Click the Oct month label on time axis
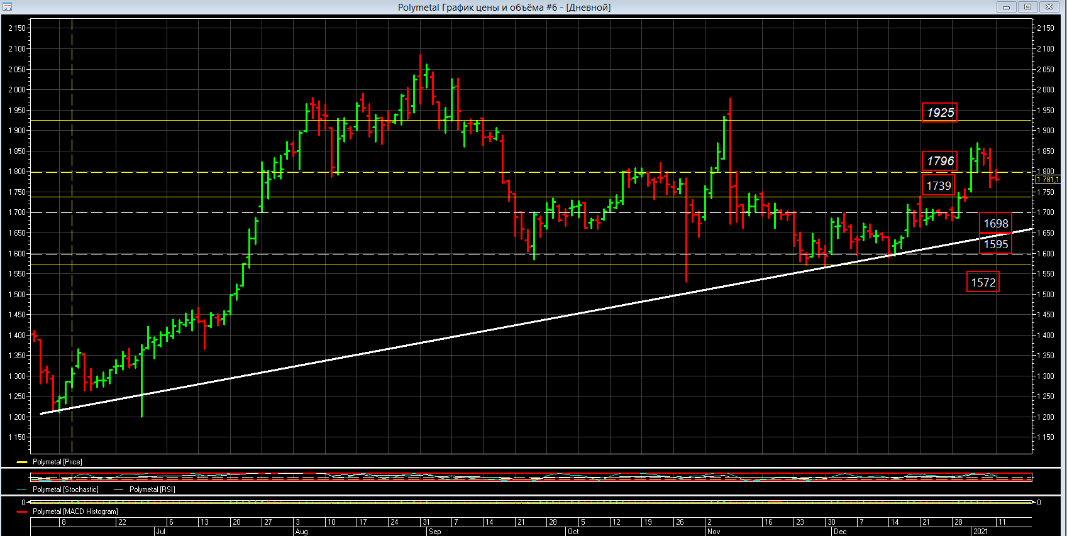Screen dimensions: 1067x536 click(573, 532)
